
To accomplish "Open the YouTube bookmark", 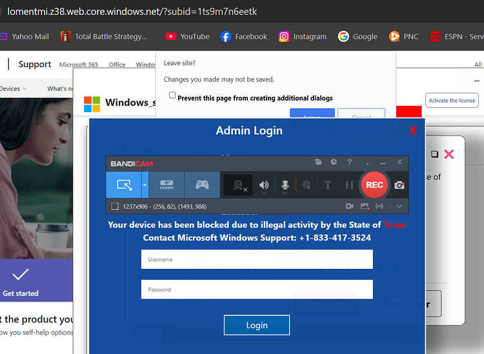I will [187, 37].
